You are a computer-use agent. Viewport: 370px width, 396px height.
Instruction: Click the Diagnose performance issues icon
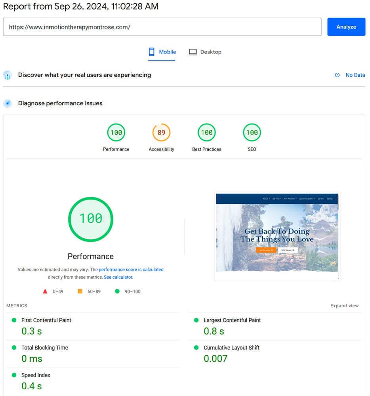(8, 103)
